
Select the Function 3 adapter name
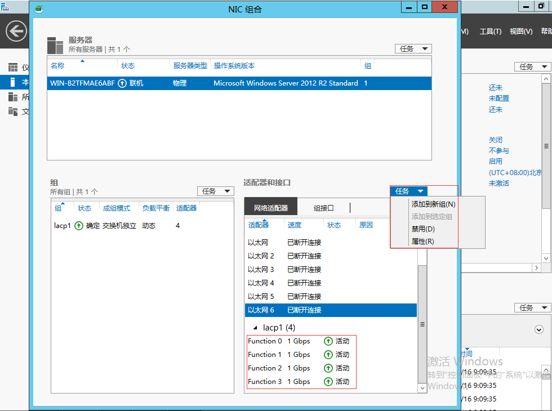[x=265, y=382]
